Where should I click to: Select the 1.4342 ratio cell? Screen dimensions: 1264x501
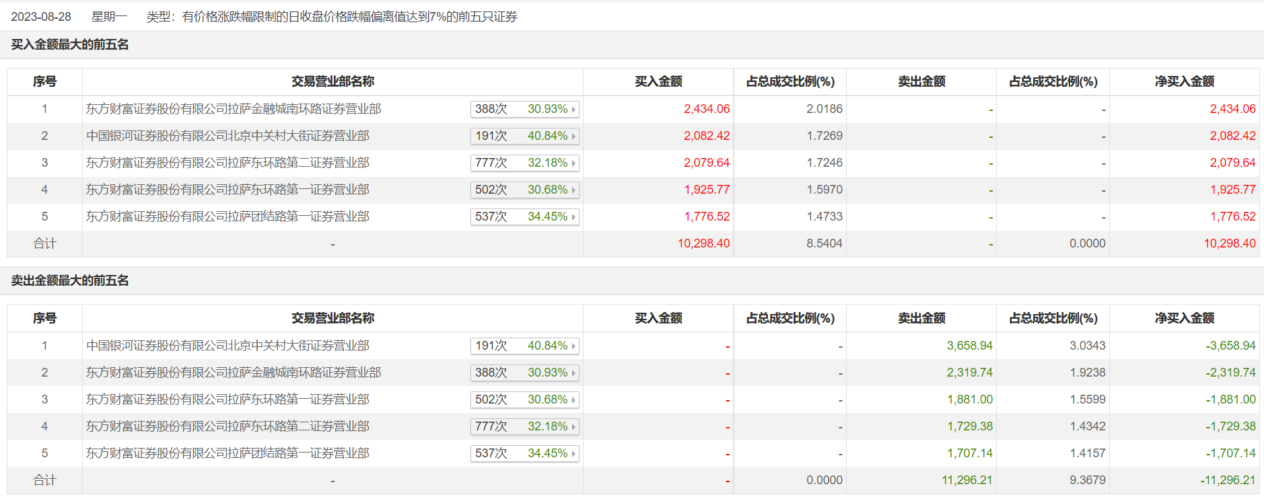point(1088,426)
